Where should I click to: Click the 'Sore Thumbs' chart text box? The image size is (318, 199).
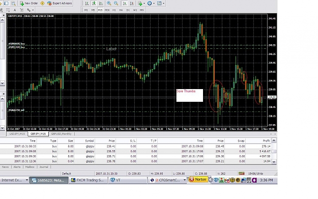coord(190,95)
